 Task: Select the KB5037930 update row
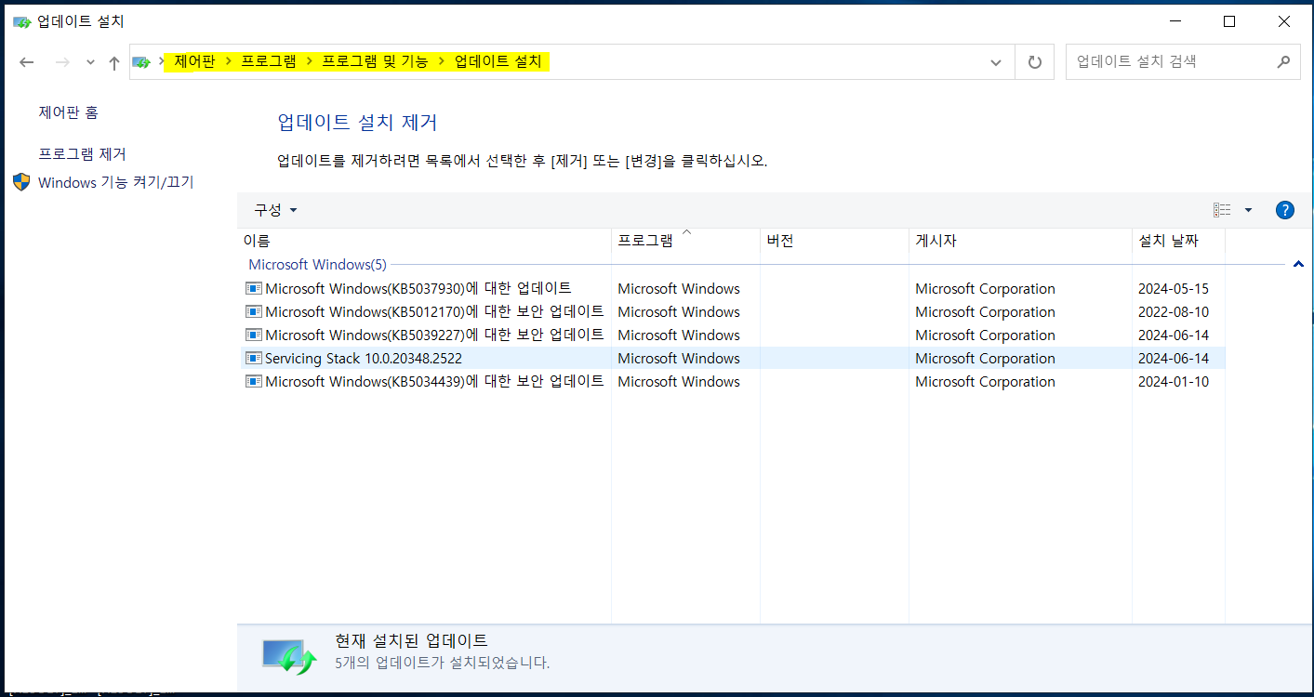tap(732, 288)
